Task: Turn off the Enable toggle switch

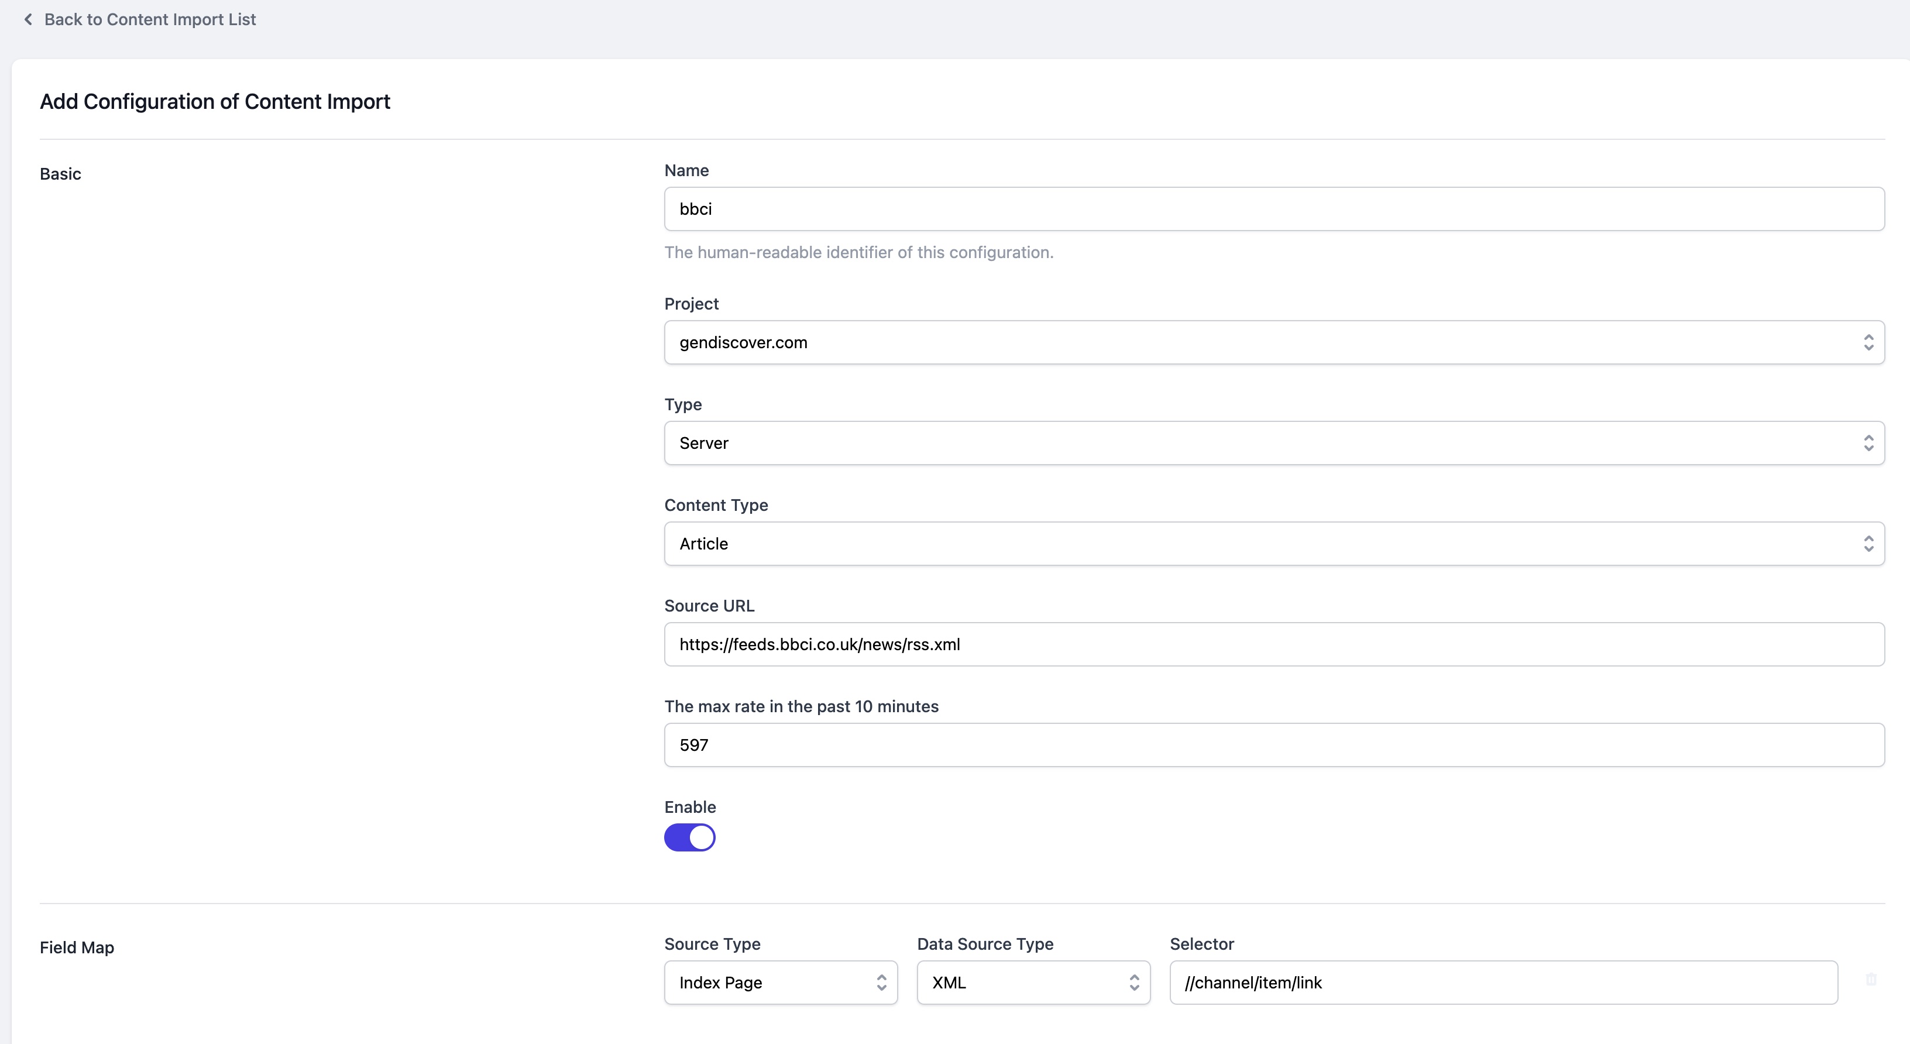Action: pyautogui.click(x=689, y=837)
